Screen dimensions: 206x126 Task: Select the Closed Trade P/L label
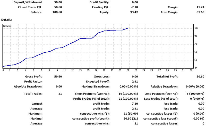(x=30, y=7)
